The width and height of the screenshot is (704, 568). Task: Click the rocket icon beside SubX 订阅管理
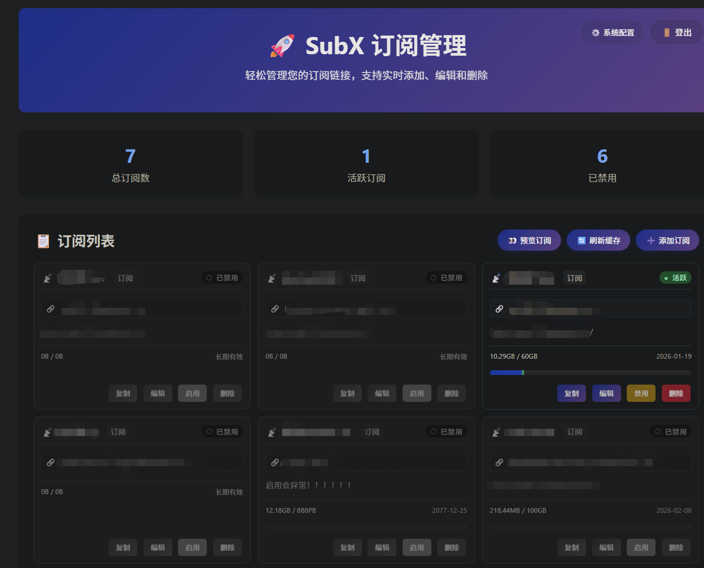point(282,46)
